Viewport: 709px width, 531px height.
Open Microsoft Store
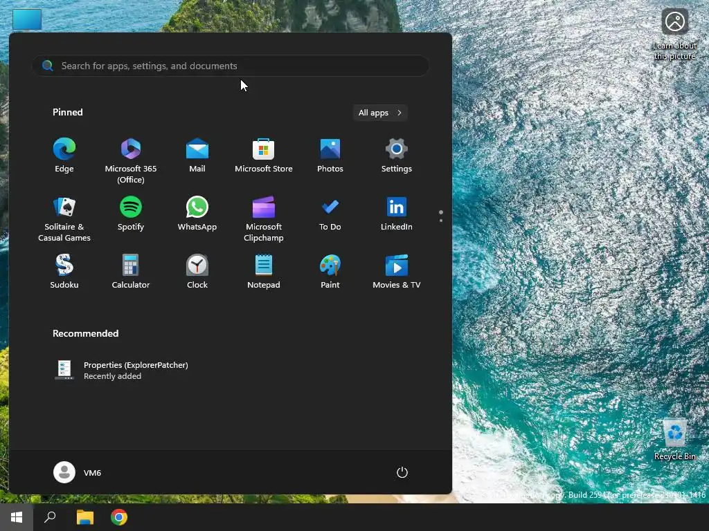point(264,156)
